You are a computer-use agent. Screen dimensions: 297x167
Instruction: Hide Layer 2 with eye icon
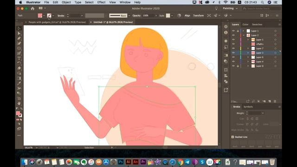click(x=233, y=35)
